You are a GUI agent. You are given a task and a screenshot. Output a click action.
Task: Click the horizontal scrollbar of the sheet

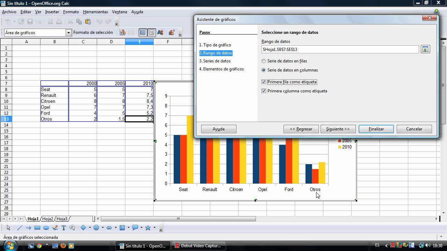pyautogui.click(x=178, y=219)
